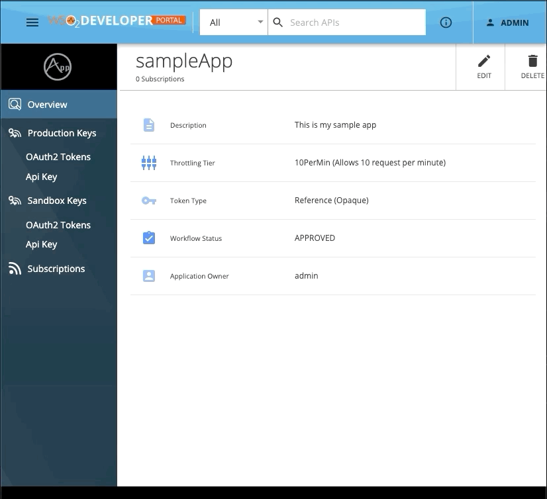Open OAuth2 Tokens under Production Keys

tap(58, 157)
